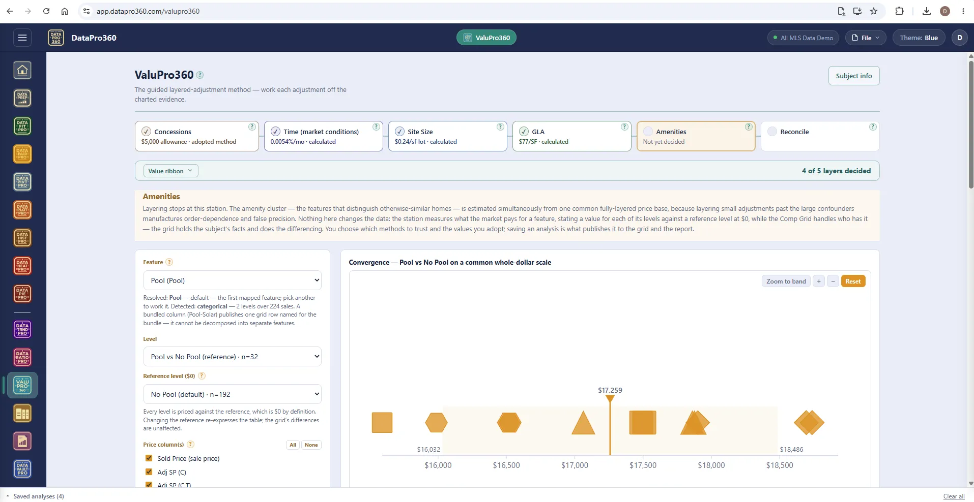Open help for the Concessions station

pos(252,127)
